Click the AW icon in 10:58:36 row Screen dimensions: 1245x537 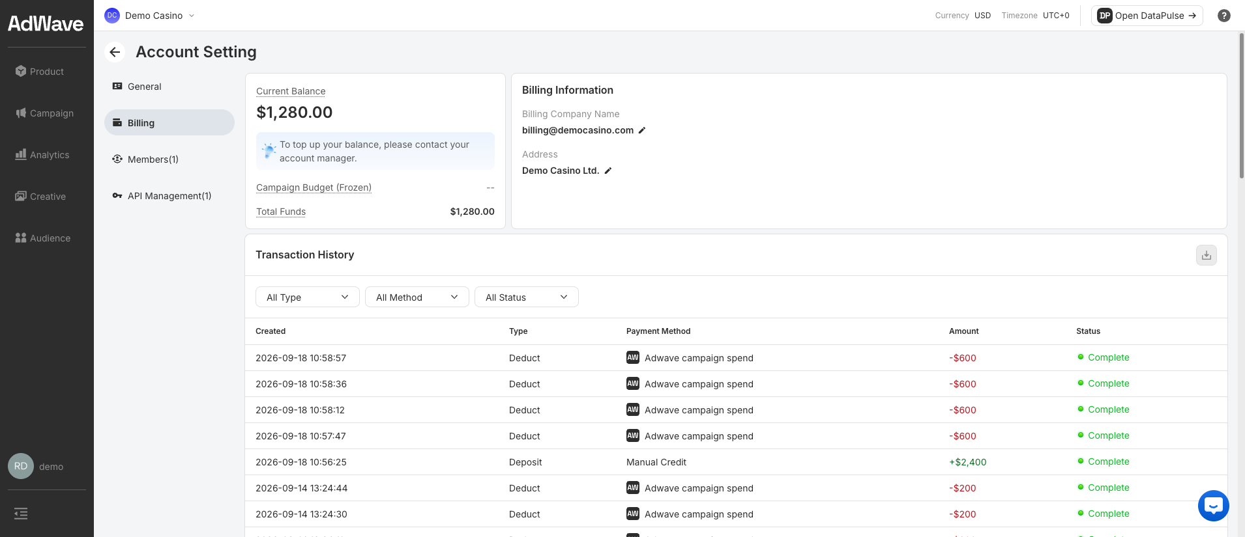point(633,383)
